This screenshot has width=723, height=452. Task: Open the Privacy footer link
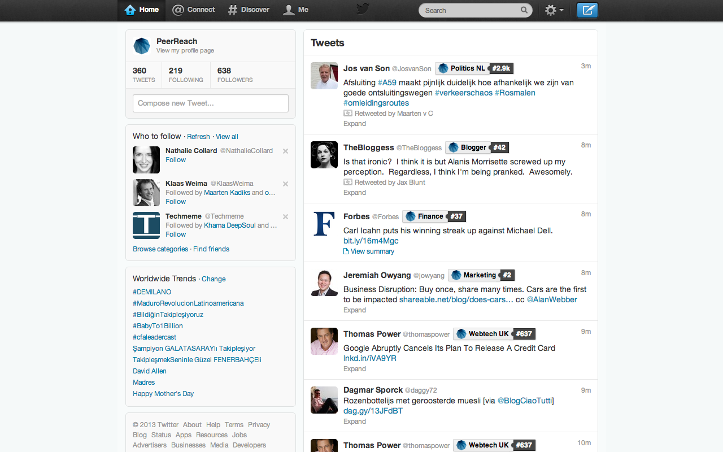(259, 425)
